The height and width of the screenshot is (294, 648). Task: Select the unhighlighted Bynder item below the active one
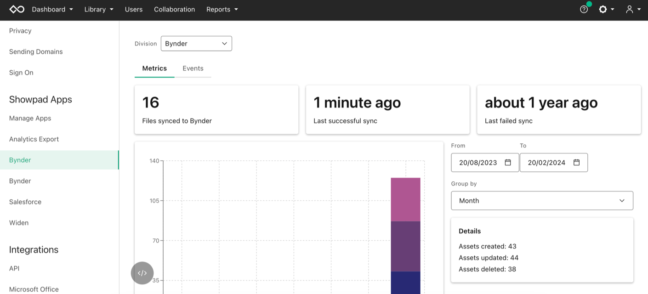(20, 181)
